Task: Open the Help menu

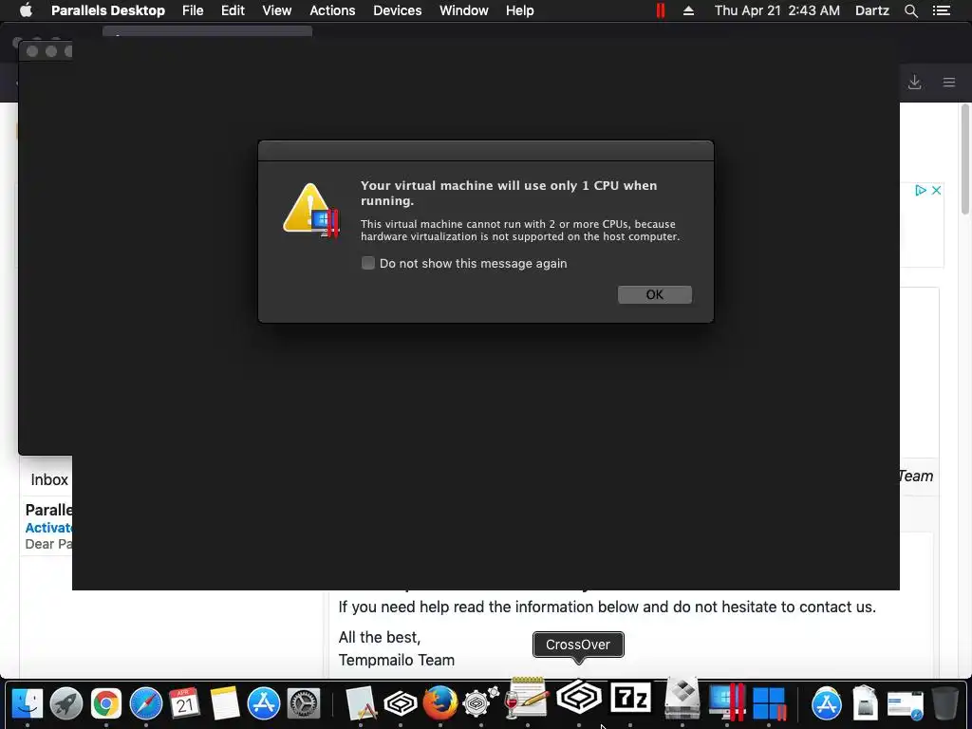Action: point(519,10)
